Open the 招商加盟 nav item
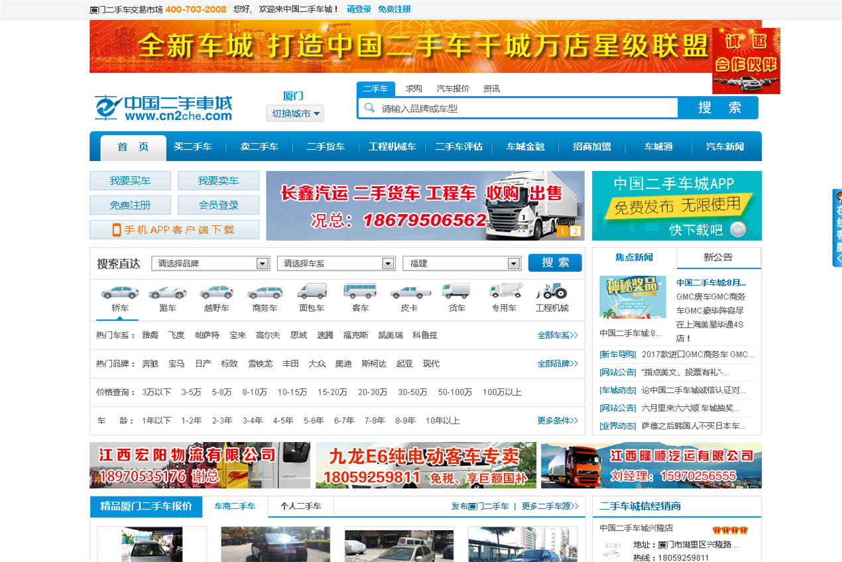Viewport: 842px width, 562px height. point(592,147)
